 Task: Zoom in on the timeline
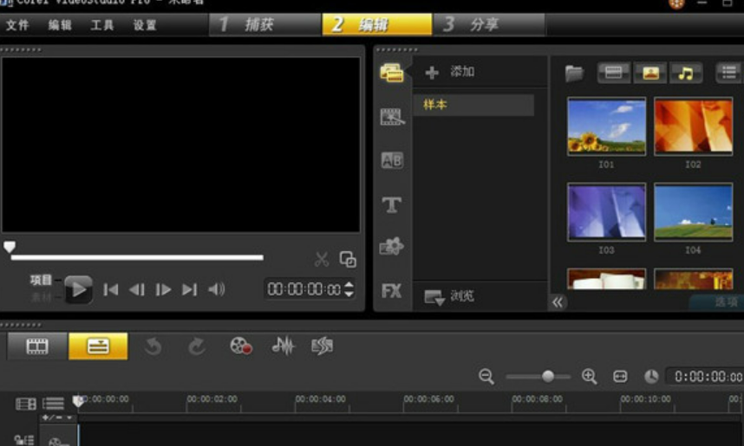[x=590, y=376]
